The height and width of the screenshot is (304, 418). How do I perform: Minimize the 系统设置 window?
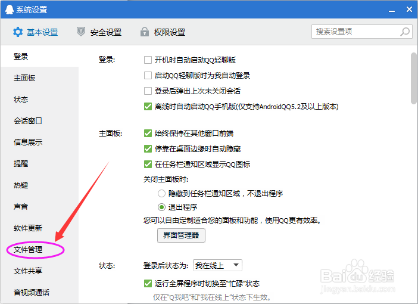click(392, 10)
